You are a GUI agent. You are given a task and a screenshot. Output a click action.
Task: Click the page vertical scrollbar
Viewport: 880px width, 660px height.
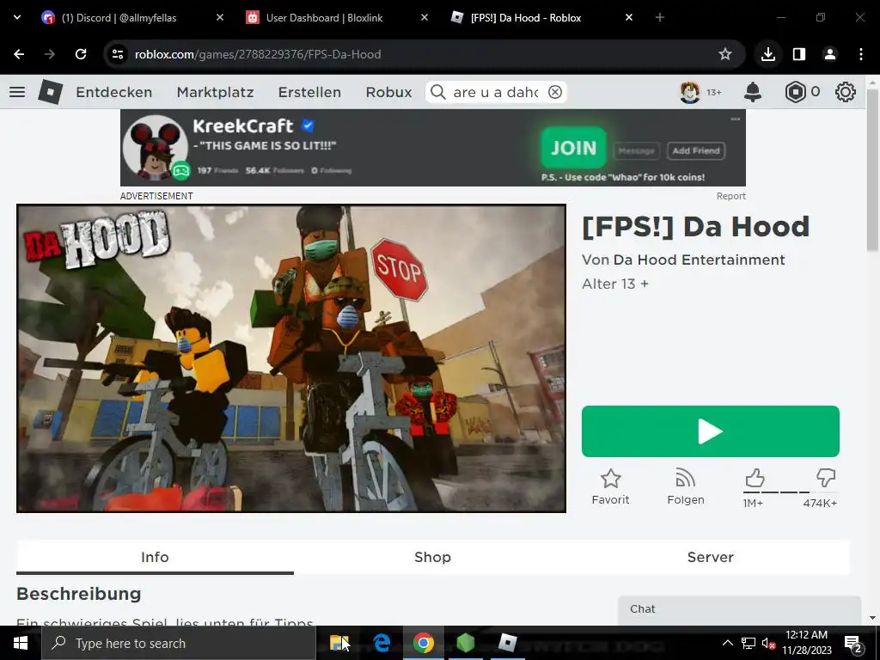click(872, 168)
